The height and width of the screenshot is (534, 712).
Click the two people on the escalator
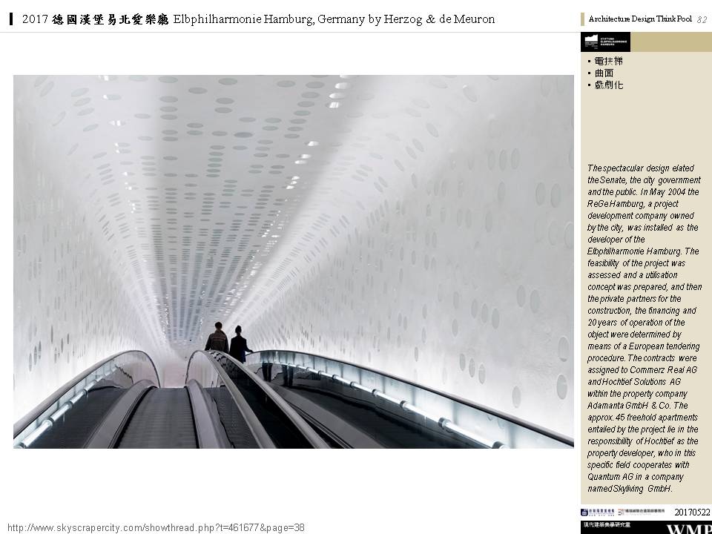(228, 341)
